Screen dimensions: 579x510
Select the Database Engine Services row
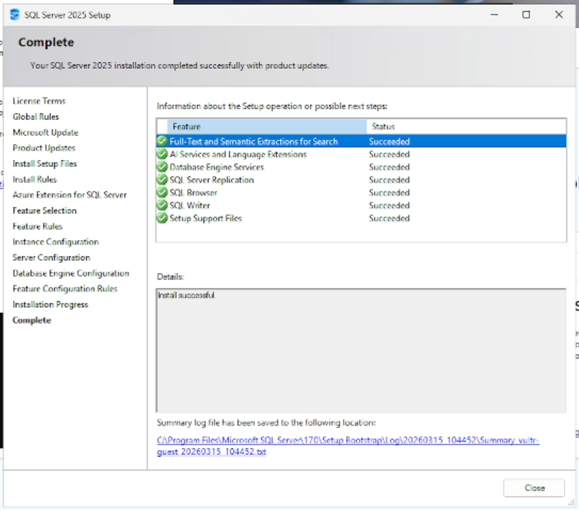coord(216,167)
